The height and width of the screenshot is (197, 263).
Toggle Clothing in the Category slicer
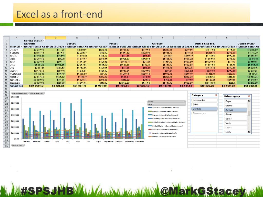pos(204,109)
